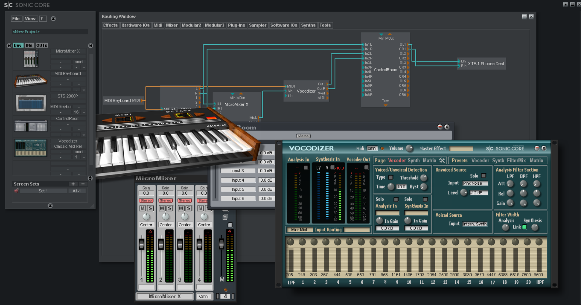Open the File menu
The height and width of the screenshot is (305, 581).
click(16, 19)
